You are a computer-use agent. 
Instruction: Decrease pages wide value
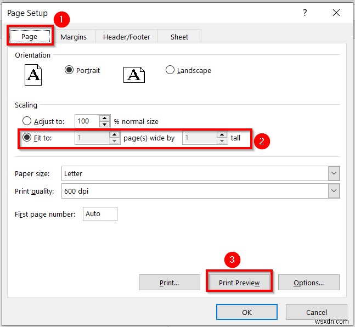114,141
